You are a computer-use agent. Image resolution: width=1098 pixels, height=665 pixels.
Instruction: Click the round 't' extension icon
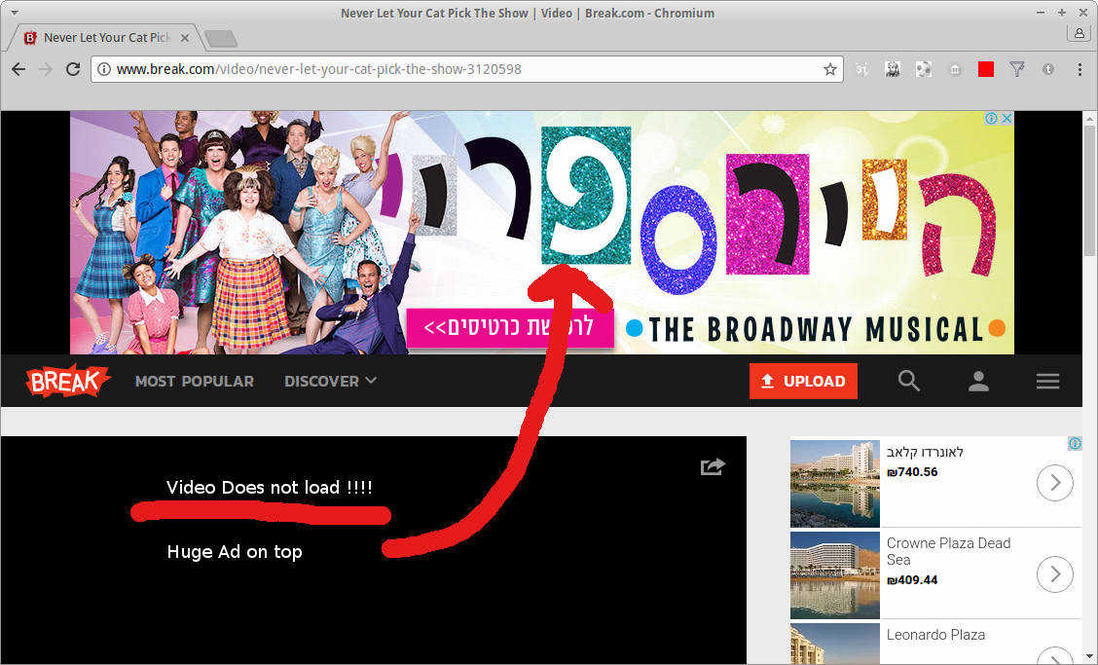[x=1048, y=69]
